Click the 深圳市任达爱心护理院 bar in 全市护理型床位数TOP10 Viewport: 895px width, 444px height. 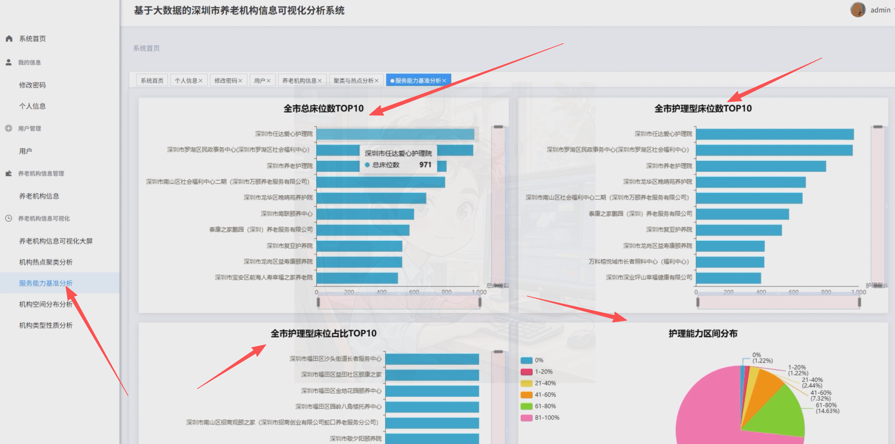pos(774,134)
